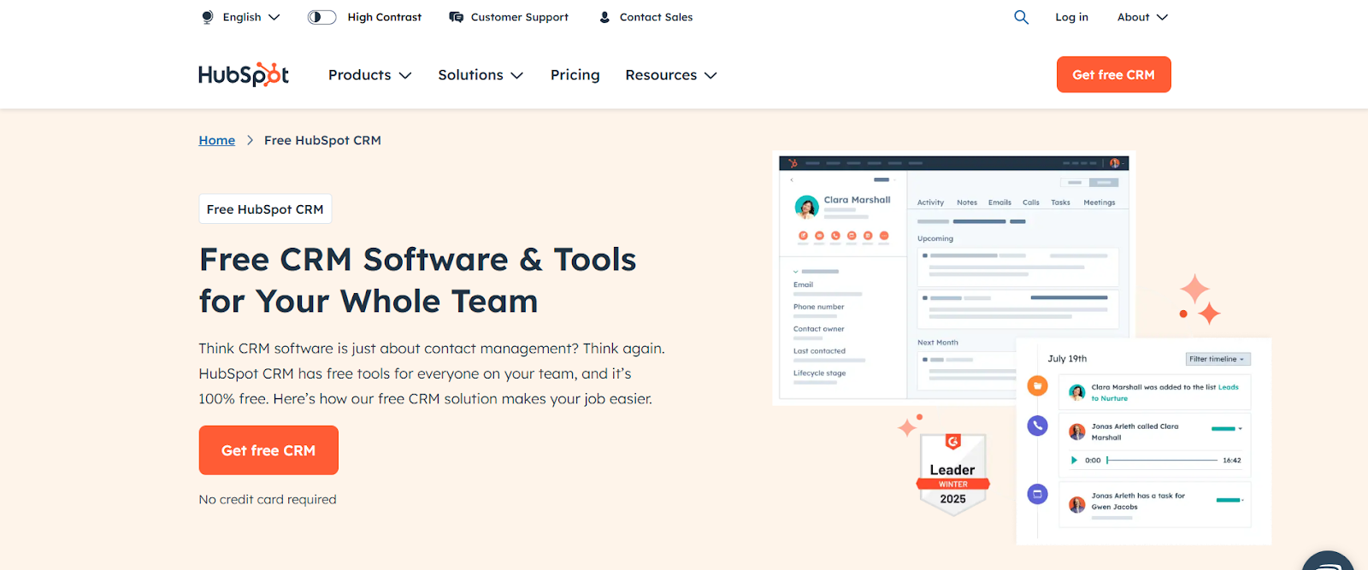
Task: Click the No credit card required text
Action: pos(268,499)
